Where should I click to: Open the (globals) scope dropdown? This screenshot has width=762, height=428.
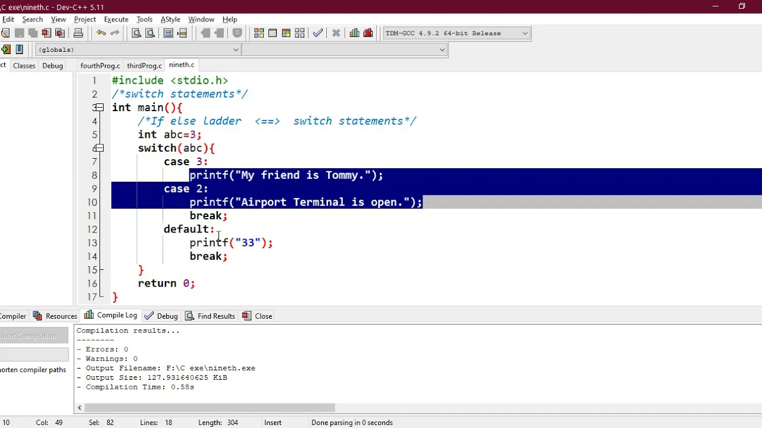coord(138,49)
